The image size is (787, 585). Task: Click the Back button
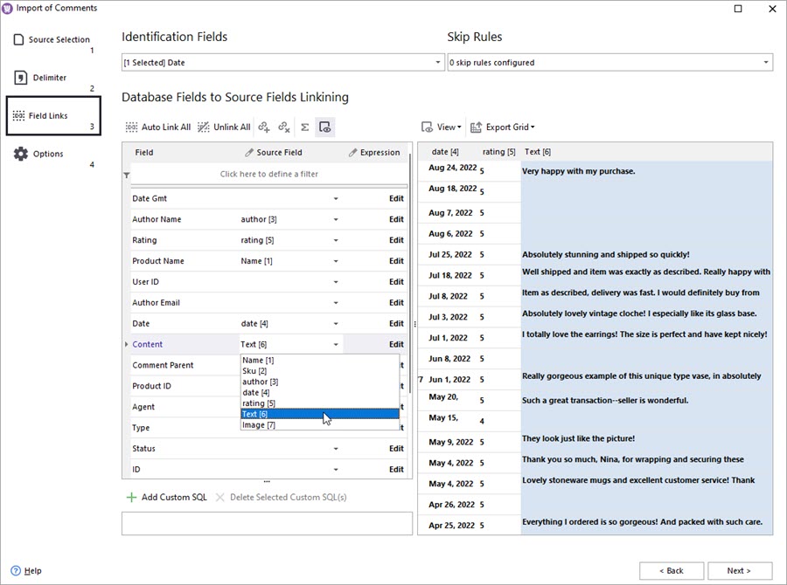pyautogui.click(x=671, y=570)
